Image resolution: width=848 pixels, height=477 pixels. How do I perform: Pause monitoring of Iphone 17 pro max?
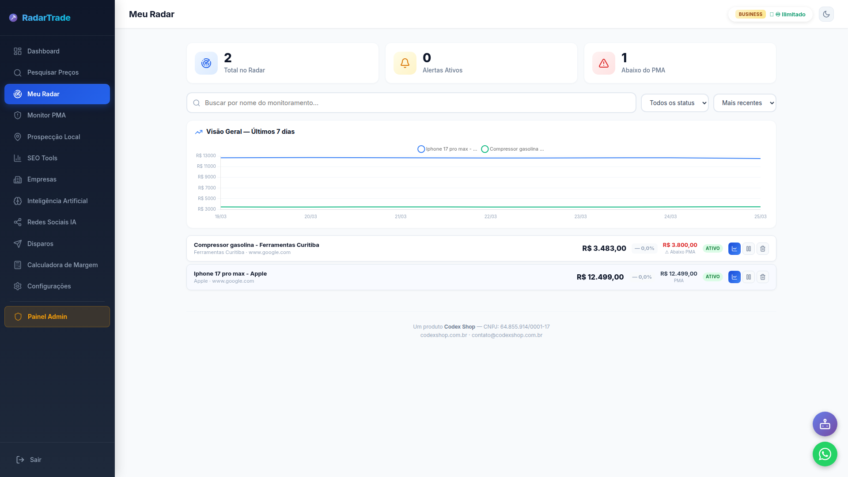748,277
